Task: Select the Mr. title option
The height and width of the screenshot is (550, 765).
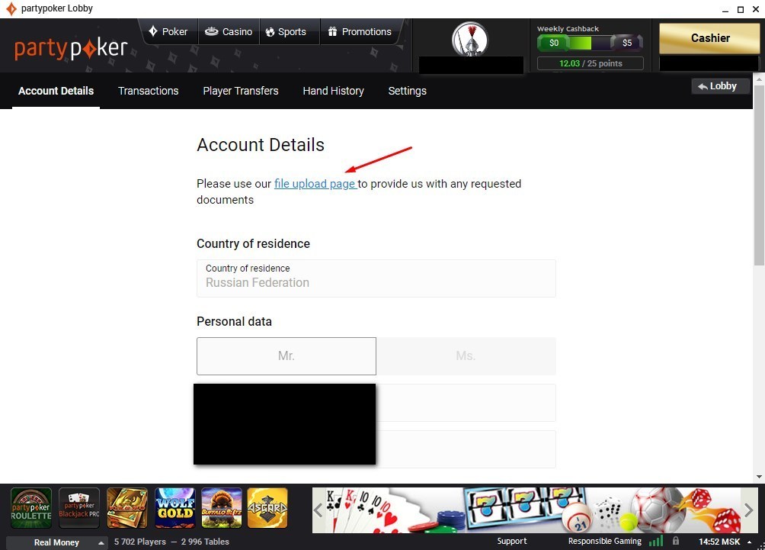Action: [286, 355]
